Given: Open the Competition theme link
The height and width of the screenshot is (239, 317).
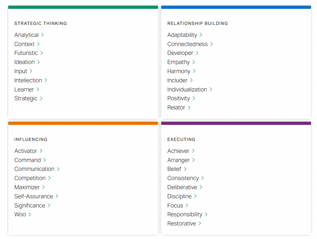Looking at the screenshot, I should [x=30, y=178].
